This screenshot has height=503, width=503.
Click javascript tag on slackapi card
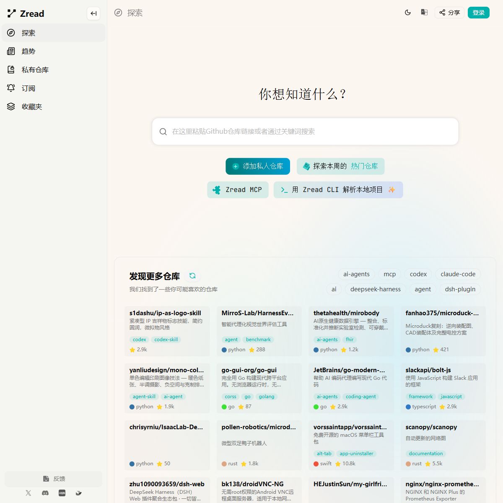[451, 397]
